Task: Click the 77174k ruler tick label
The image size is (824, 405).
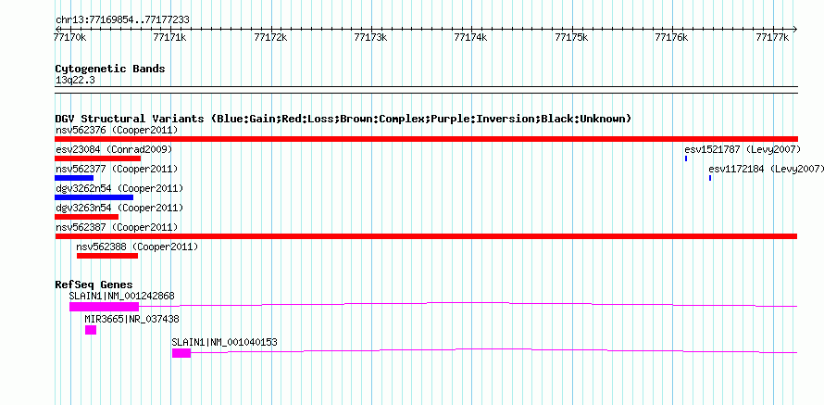Action: pyautogui.click(x=471, y=37)
